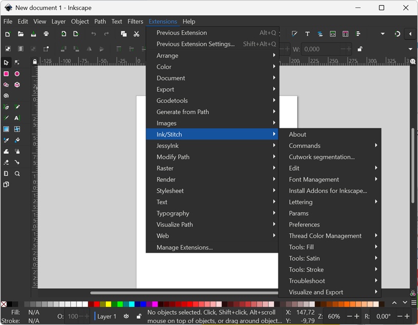
Task: Expand the Font Management submenu
Action: [330, 179]
